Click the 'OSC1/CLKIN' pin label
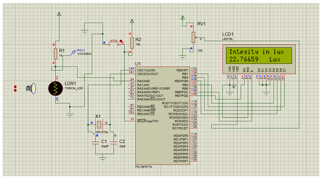Image resolution: width=322 pixels, height=179 pixels. coord(146,70)
